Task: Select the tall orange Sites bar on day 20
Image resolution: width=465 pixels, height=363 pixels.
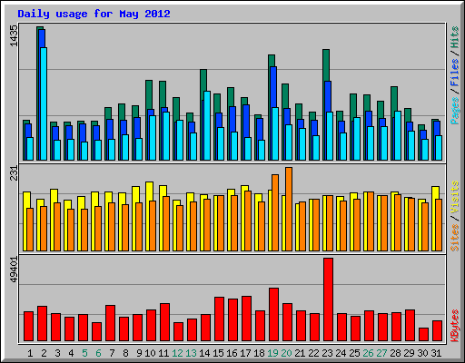Action: (x=289, y=209)
